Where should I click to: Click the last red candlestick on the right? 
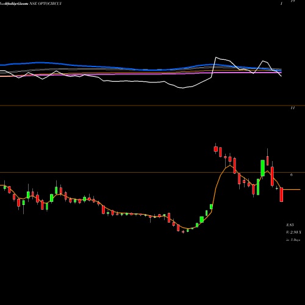[x=281, y=195]
